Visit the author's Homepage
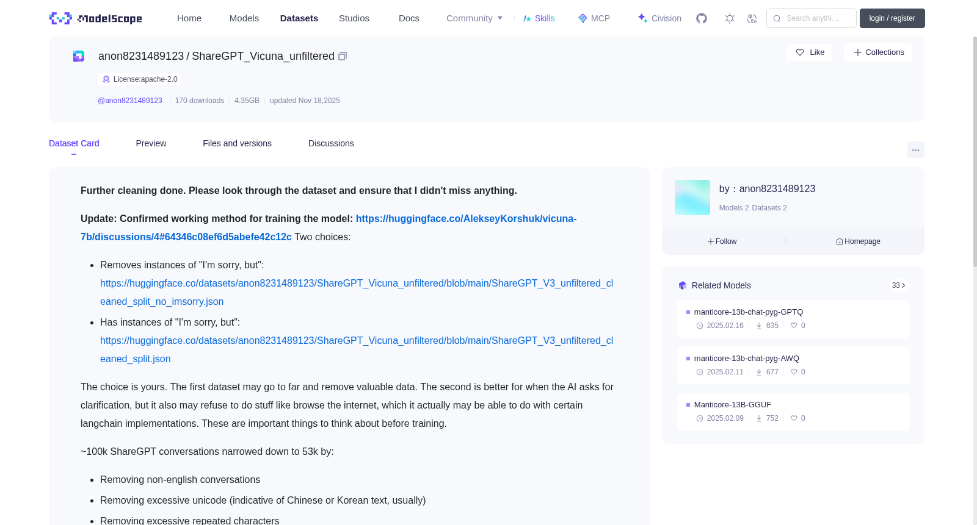Image resolution: width=977 pixels, height=525 pixels. (858, 241)
